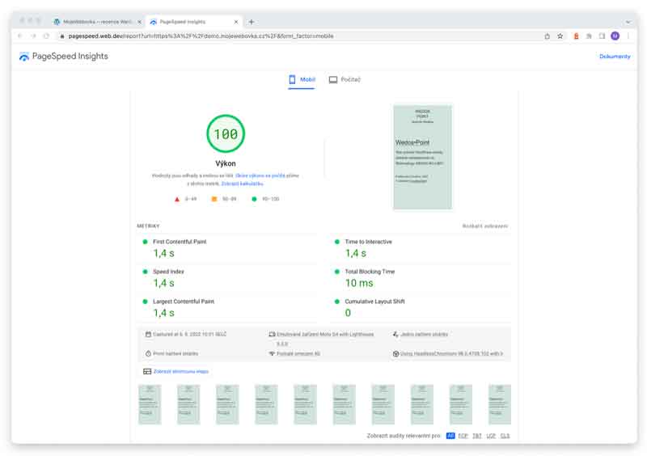647x456 pixels.
Task: Click the PageSpeed Insights logo icon
Action: click(24, 57)
